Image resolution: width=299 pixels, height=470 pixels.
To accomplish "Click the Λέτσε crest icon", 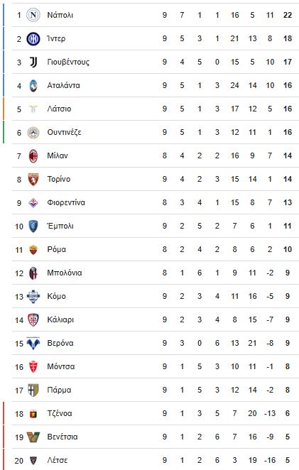I will click(x=33, y=460).
